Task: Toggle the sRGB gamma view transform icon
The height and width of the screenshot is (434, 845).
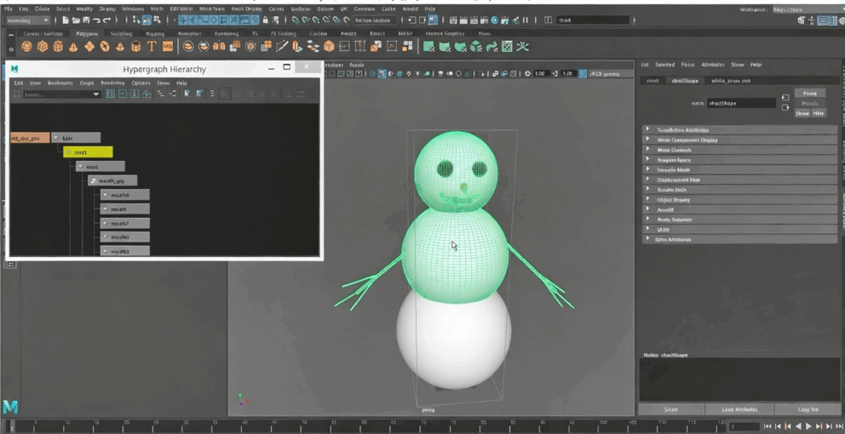Action: [x=583, y=74]
